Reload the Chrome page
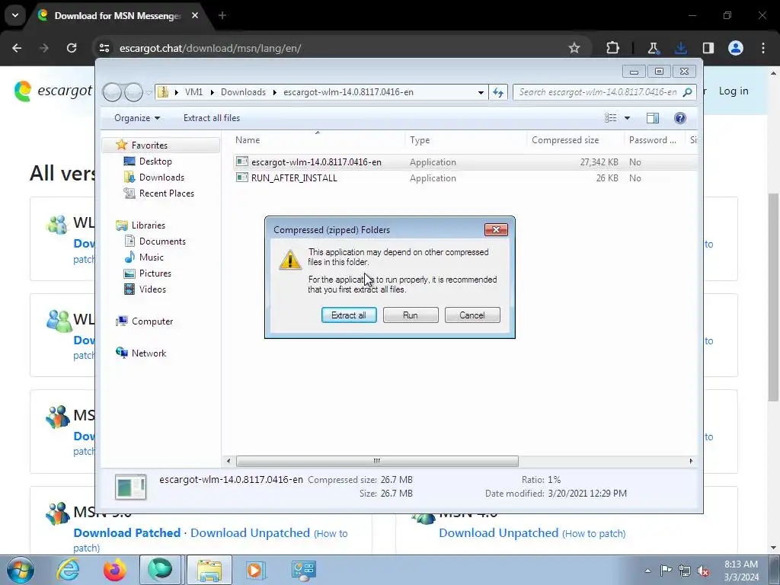 tap(72, 48)
